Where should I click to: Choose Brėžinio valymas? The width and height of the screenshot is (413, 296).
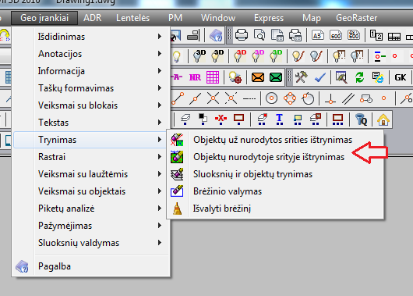point(275,191)
